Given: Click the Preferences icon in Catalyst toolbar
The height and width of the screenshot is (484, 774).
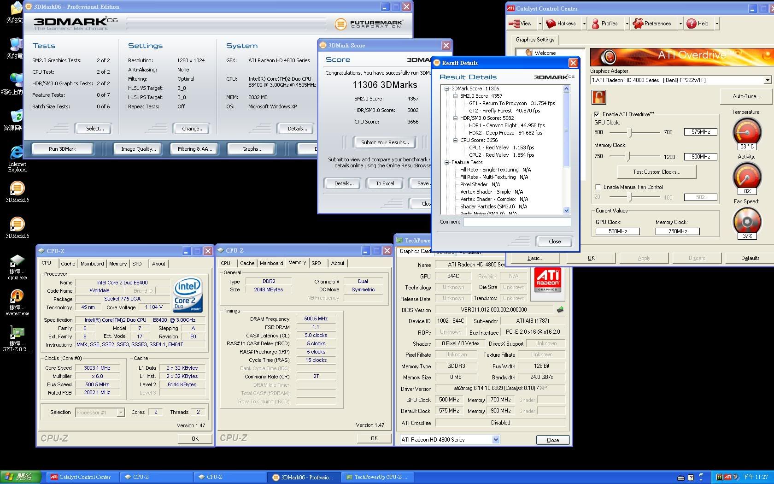Looking at the screenshot, I should tap(638, 24).
